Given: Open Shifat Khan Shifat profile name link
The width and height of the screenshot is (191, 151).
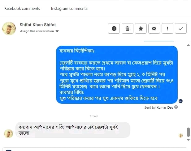Looking at the screenshot, I should (37, 25).
